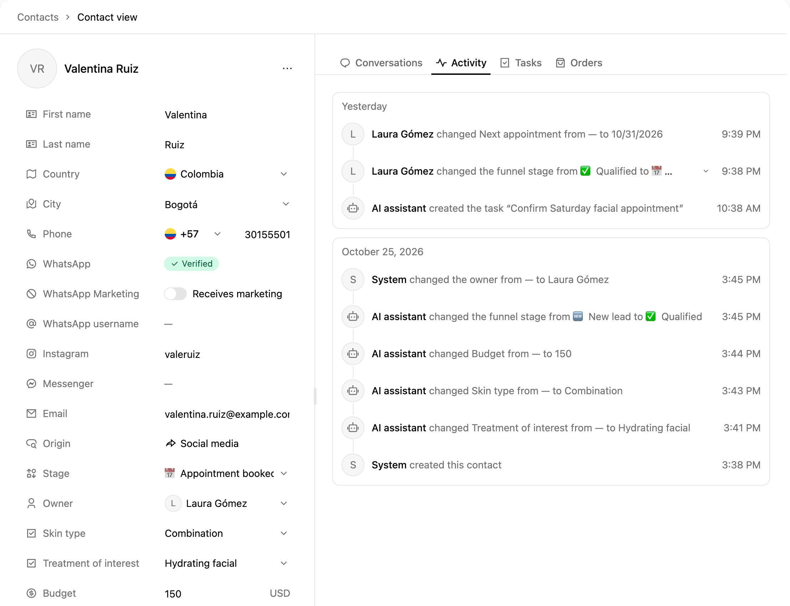
Task: Click the WhatsApp Marketing blocked icon
Action: click(31, 294)
